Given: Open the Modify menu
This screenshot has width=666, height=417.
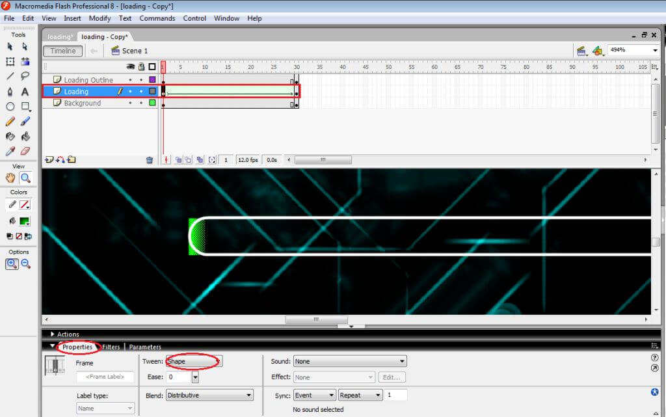Looking at the screenshot, I should [100, 18].
